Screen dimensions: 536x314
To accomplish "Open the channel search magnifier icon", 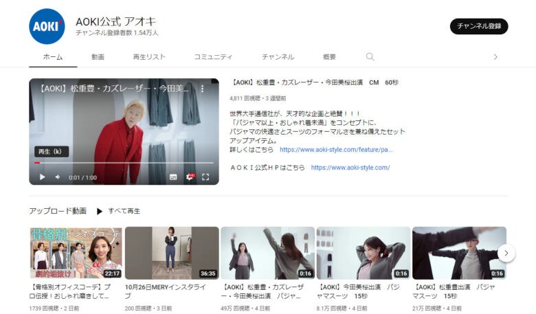I will (x=370, y=57).
